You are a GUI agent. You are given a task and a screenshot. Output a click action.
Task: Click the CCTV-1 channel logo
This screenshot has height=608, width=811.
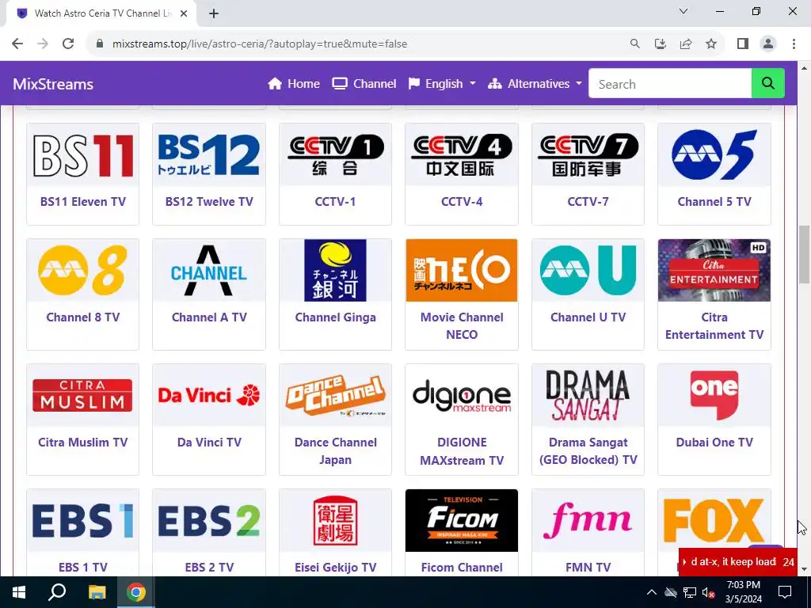(x=335, y=155)
